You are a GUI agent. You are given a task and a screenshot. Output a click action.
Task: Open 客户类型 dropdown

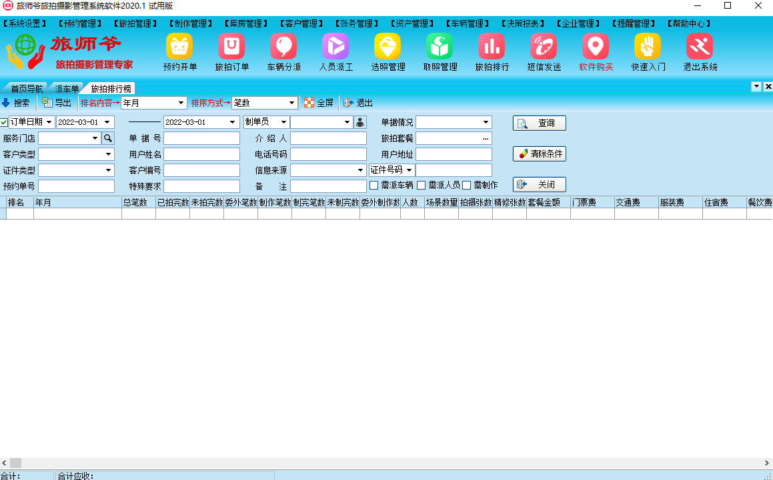[109, 154]
